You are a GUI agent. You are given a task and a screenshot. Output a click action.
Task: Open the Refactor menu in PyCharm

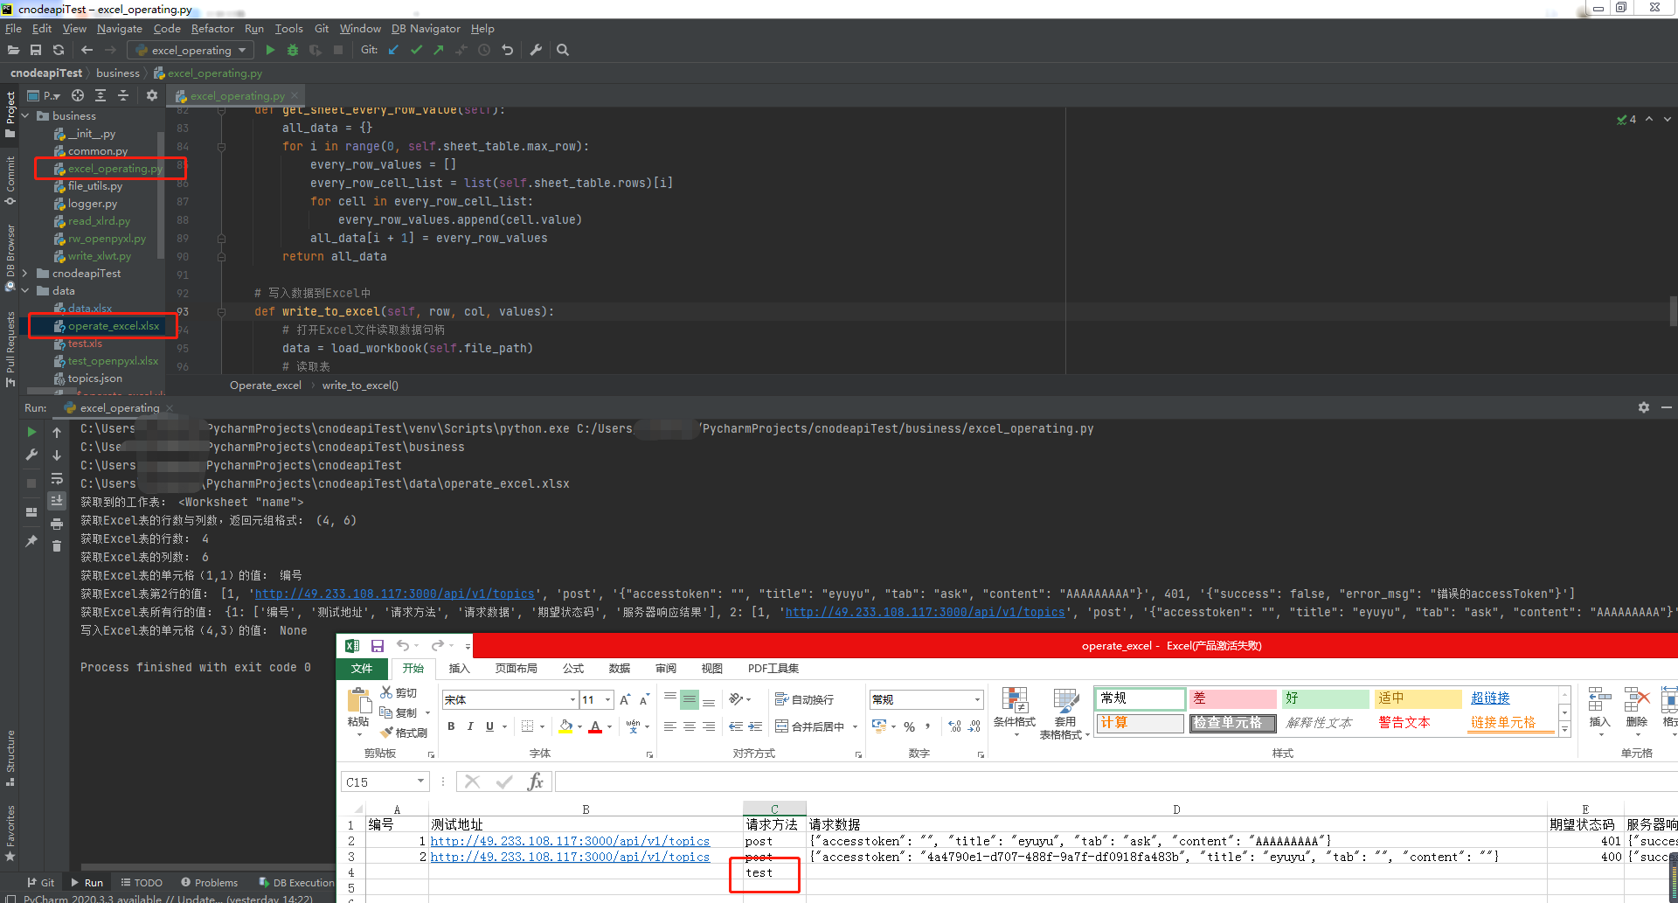(212, 28)
